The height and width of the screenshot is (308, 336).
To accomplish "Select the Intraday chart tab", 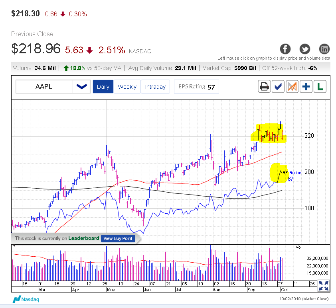I will (x=155, y=87).
